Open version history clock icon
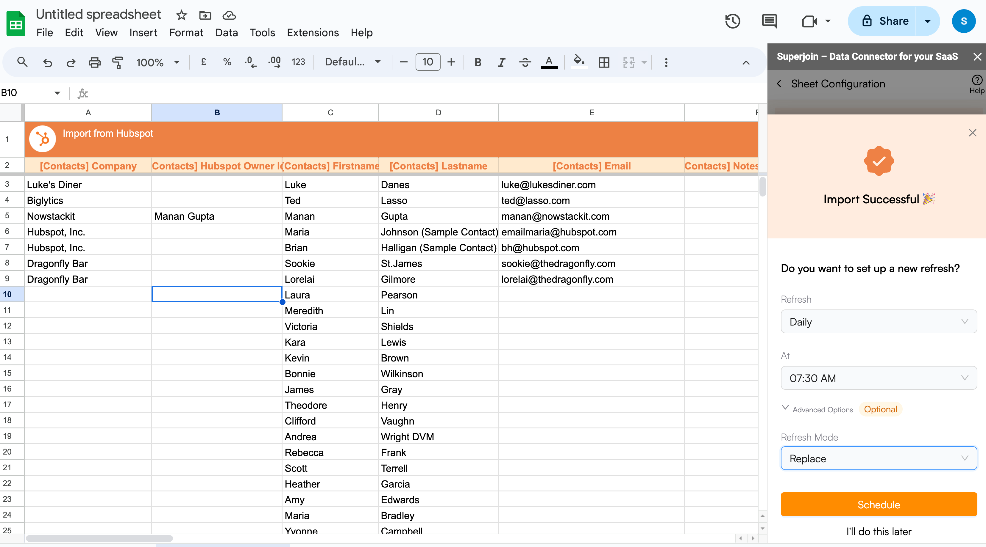Screen dimensions: 986x547 tap(732, 21)
